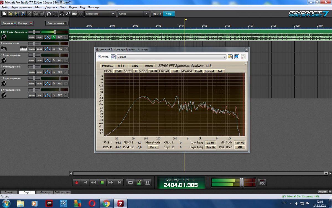Image resolution: width=332 pixels, height=208 pixels.
Task: Open fx effects on track 1
Action: (x=54, y=37)
